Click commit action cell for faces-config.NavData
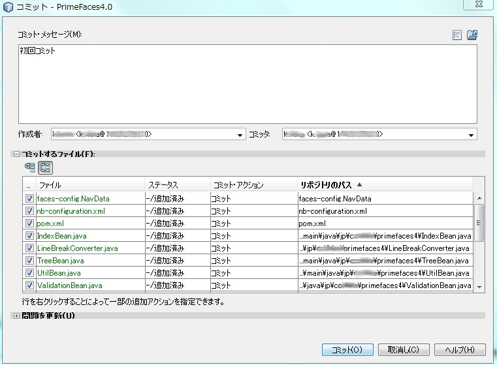This screenshot has height=365, width=497. 254,199
